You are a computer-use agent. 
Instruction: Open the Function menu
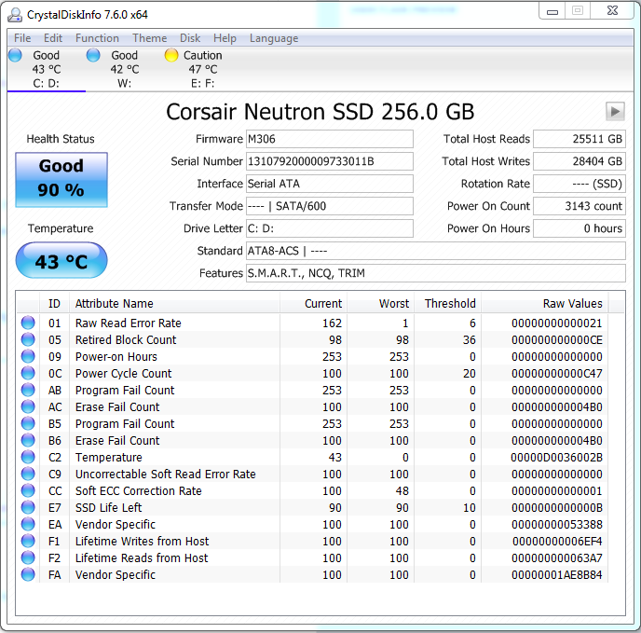click(97, 38)
